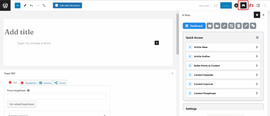Open the block inserter plus button in toolbar
The image size is (270, 116).
18,6
